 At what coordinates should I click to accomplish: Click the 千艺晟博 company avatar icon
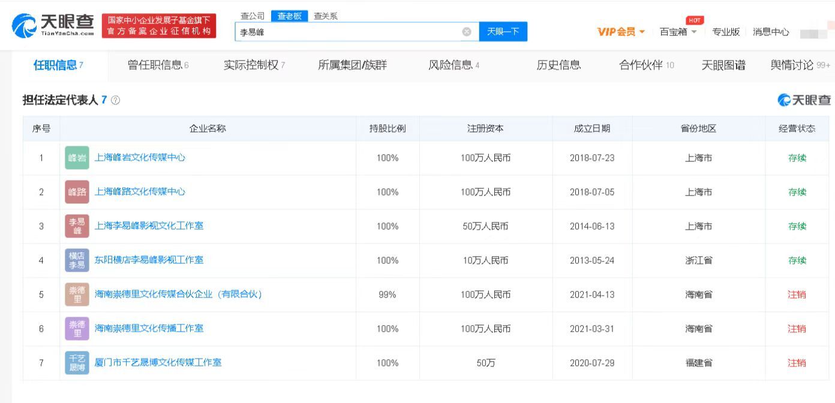point(76,362)
